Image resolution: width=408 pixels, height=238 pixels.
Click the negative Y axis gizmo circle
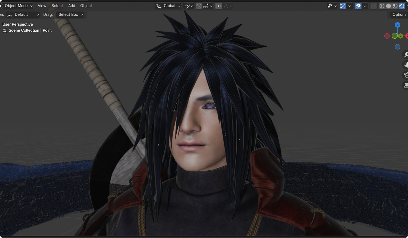394,36
